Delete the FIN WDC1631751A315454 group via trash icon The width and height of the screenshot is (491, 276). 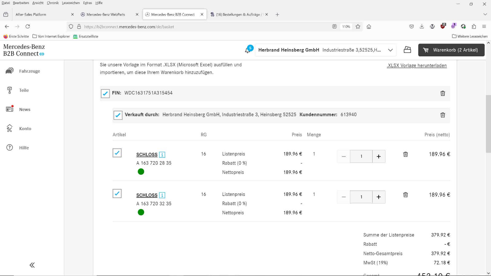(x=443, y=93)
